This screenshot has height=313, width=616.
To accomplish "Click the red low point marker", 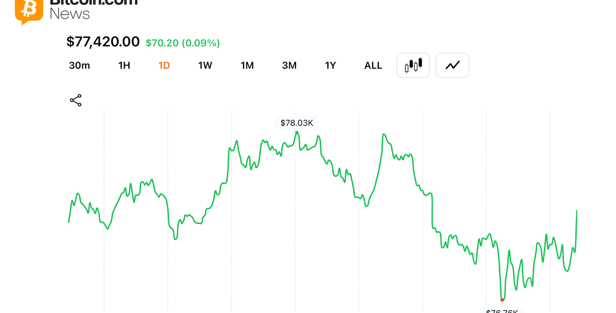I will coord(502,300).
